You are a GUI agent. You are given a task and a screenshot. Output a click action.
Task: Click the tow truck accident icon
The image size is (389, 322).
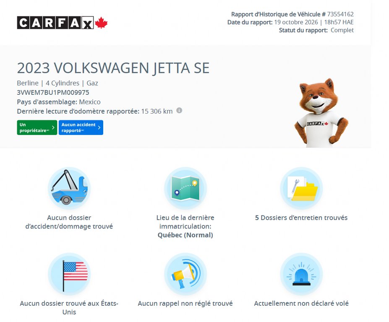click(x=69, y=188)
